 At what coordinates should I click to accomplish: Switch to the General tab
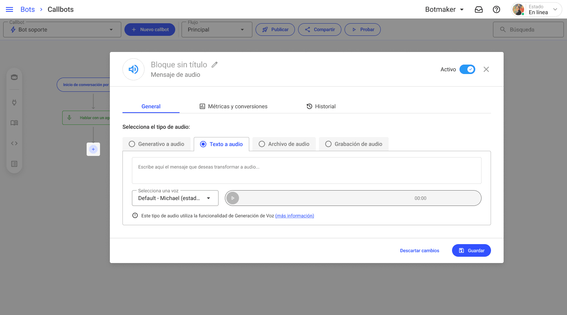[151, 106]
